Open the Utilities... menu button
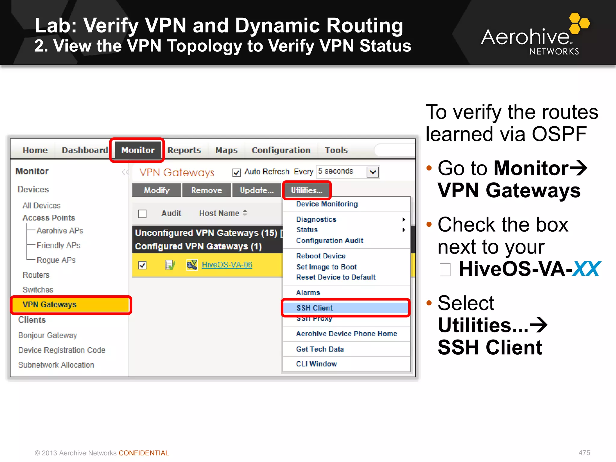Viewport: 616px width, 462px height. (x=307, y=190)
